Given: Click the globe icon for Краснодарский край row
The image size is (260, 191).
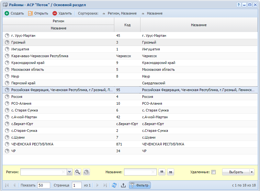Looking at the screenshot, I should (7, 63).
